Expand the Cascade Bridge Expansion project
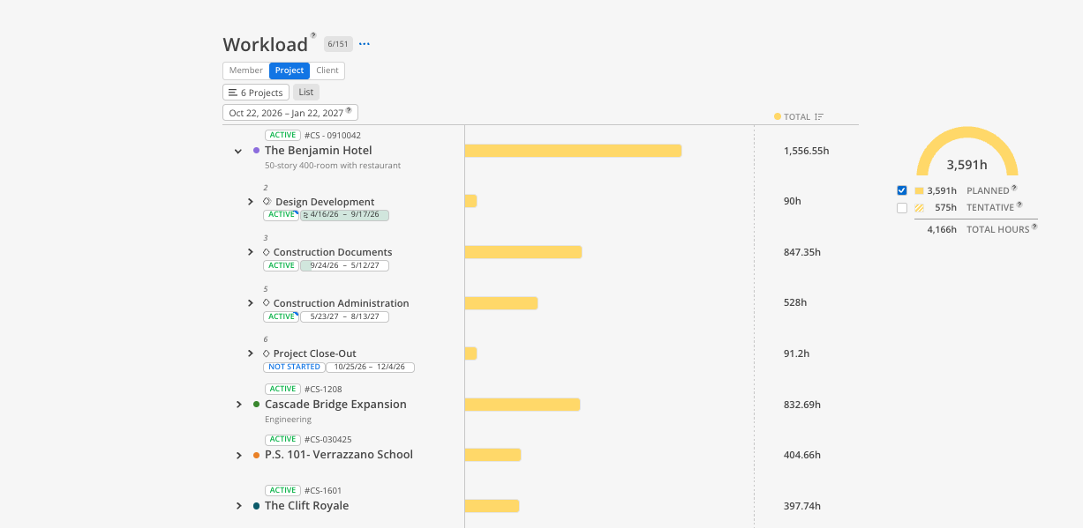1083x528 pixels. [x=238, y=405]
